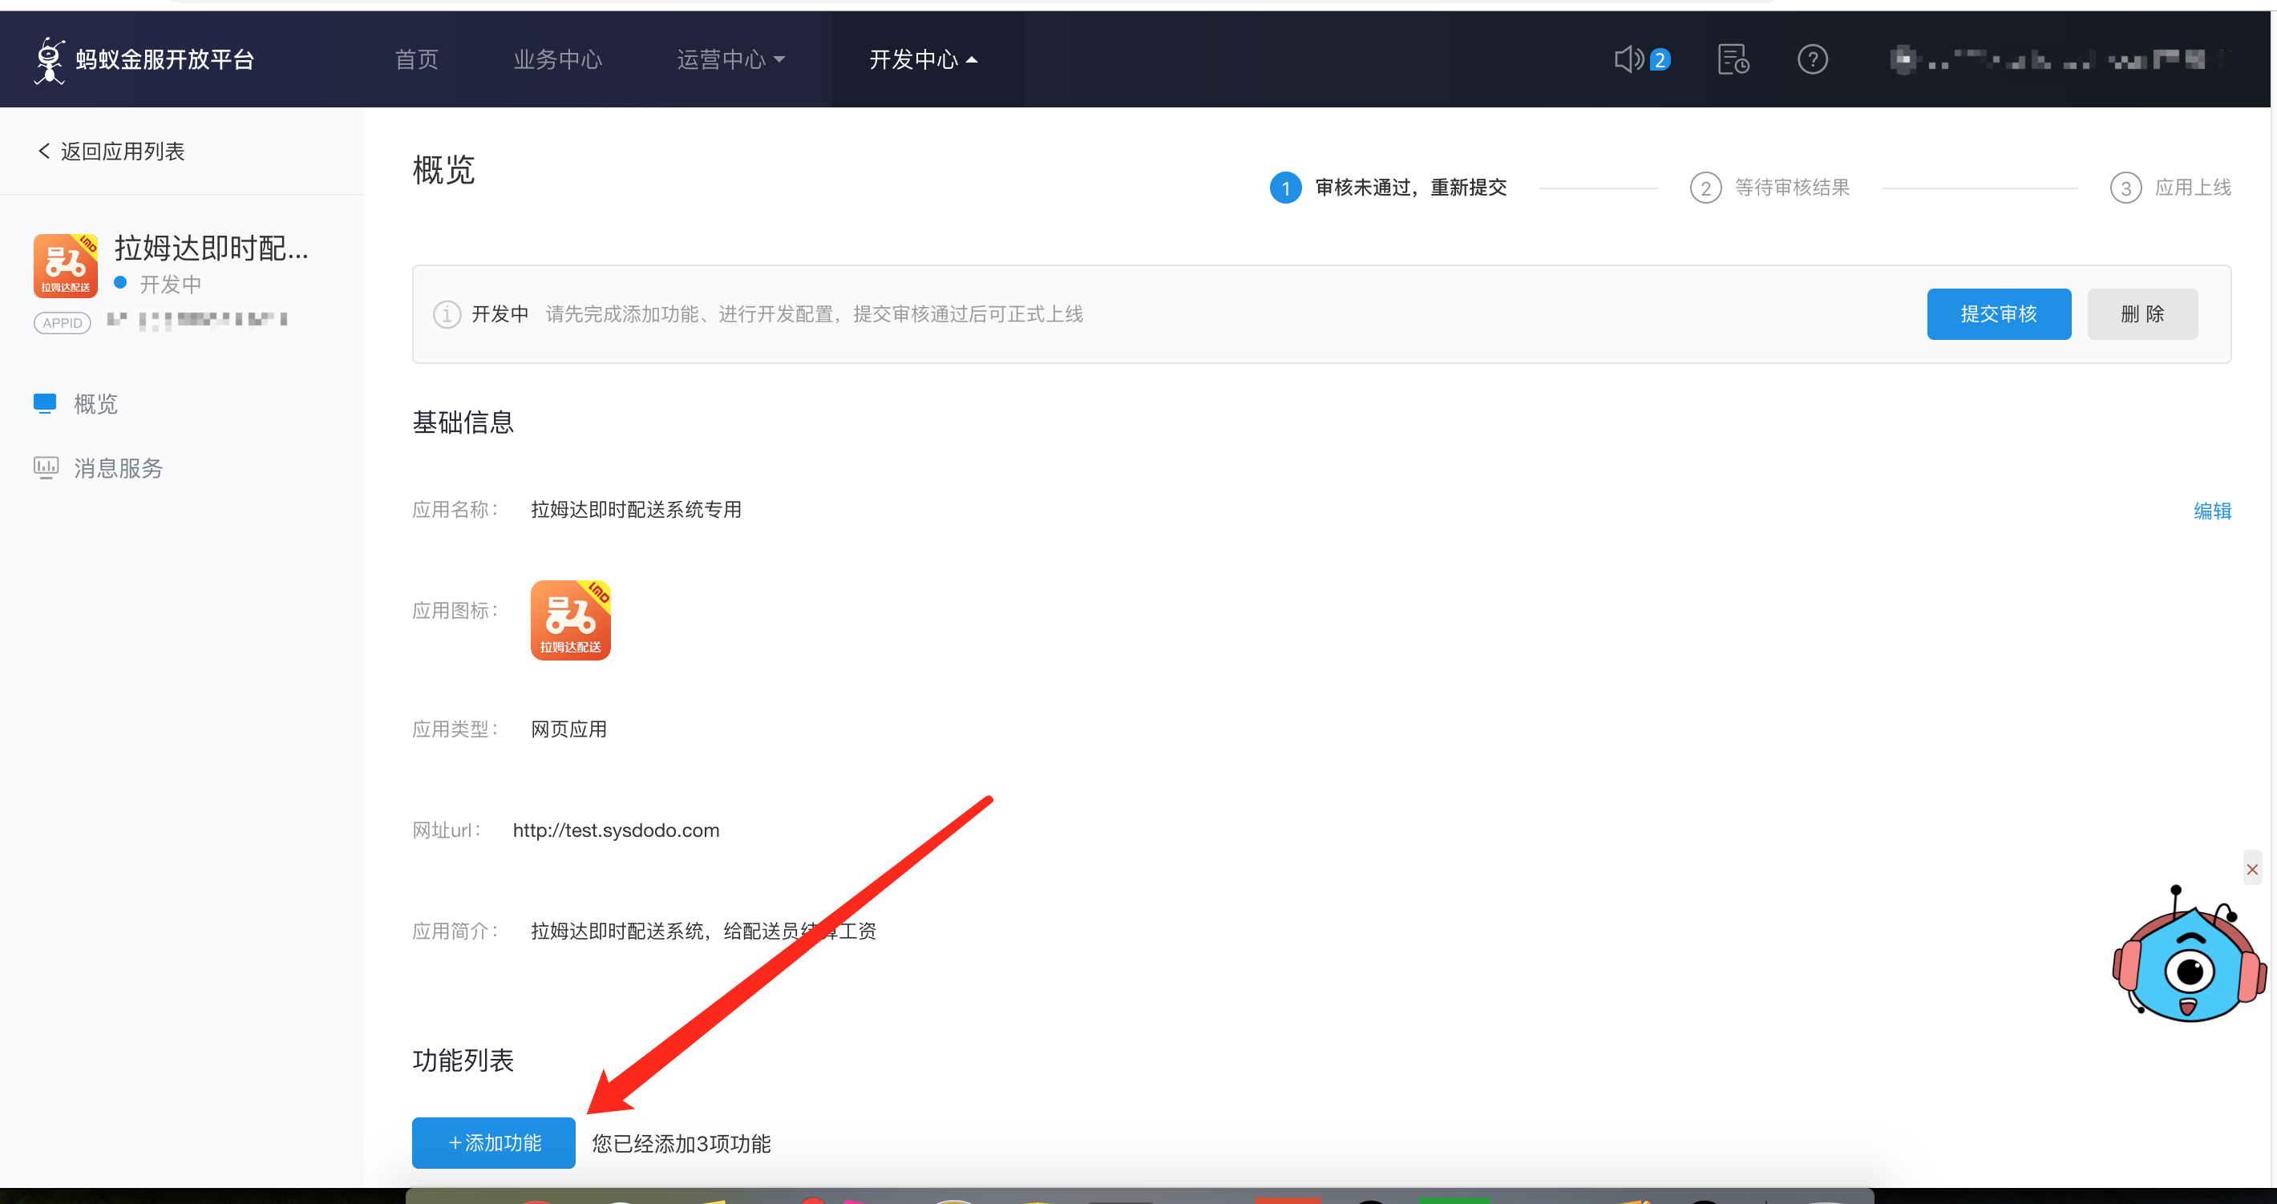
Task: Select 概览 in the left sidebar
Action: pos(95,404)
